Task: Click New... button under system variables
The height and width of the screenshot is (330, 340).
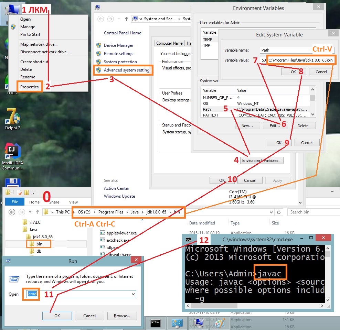Action: click(247, 126)
